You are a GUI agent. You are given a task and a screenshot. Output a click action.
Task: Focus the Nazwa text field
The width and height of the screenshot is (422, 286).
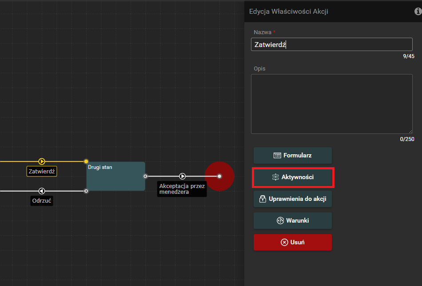pos(331,44)
